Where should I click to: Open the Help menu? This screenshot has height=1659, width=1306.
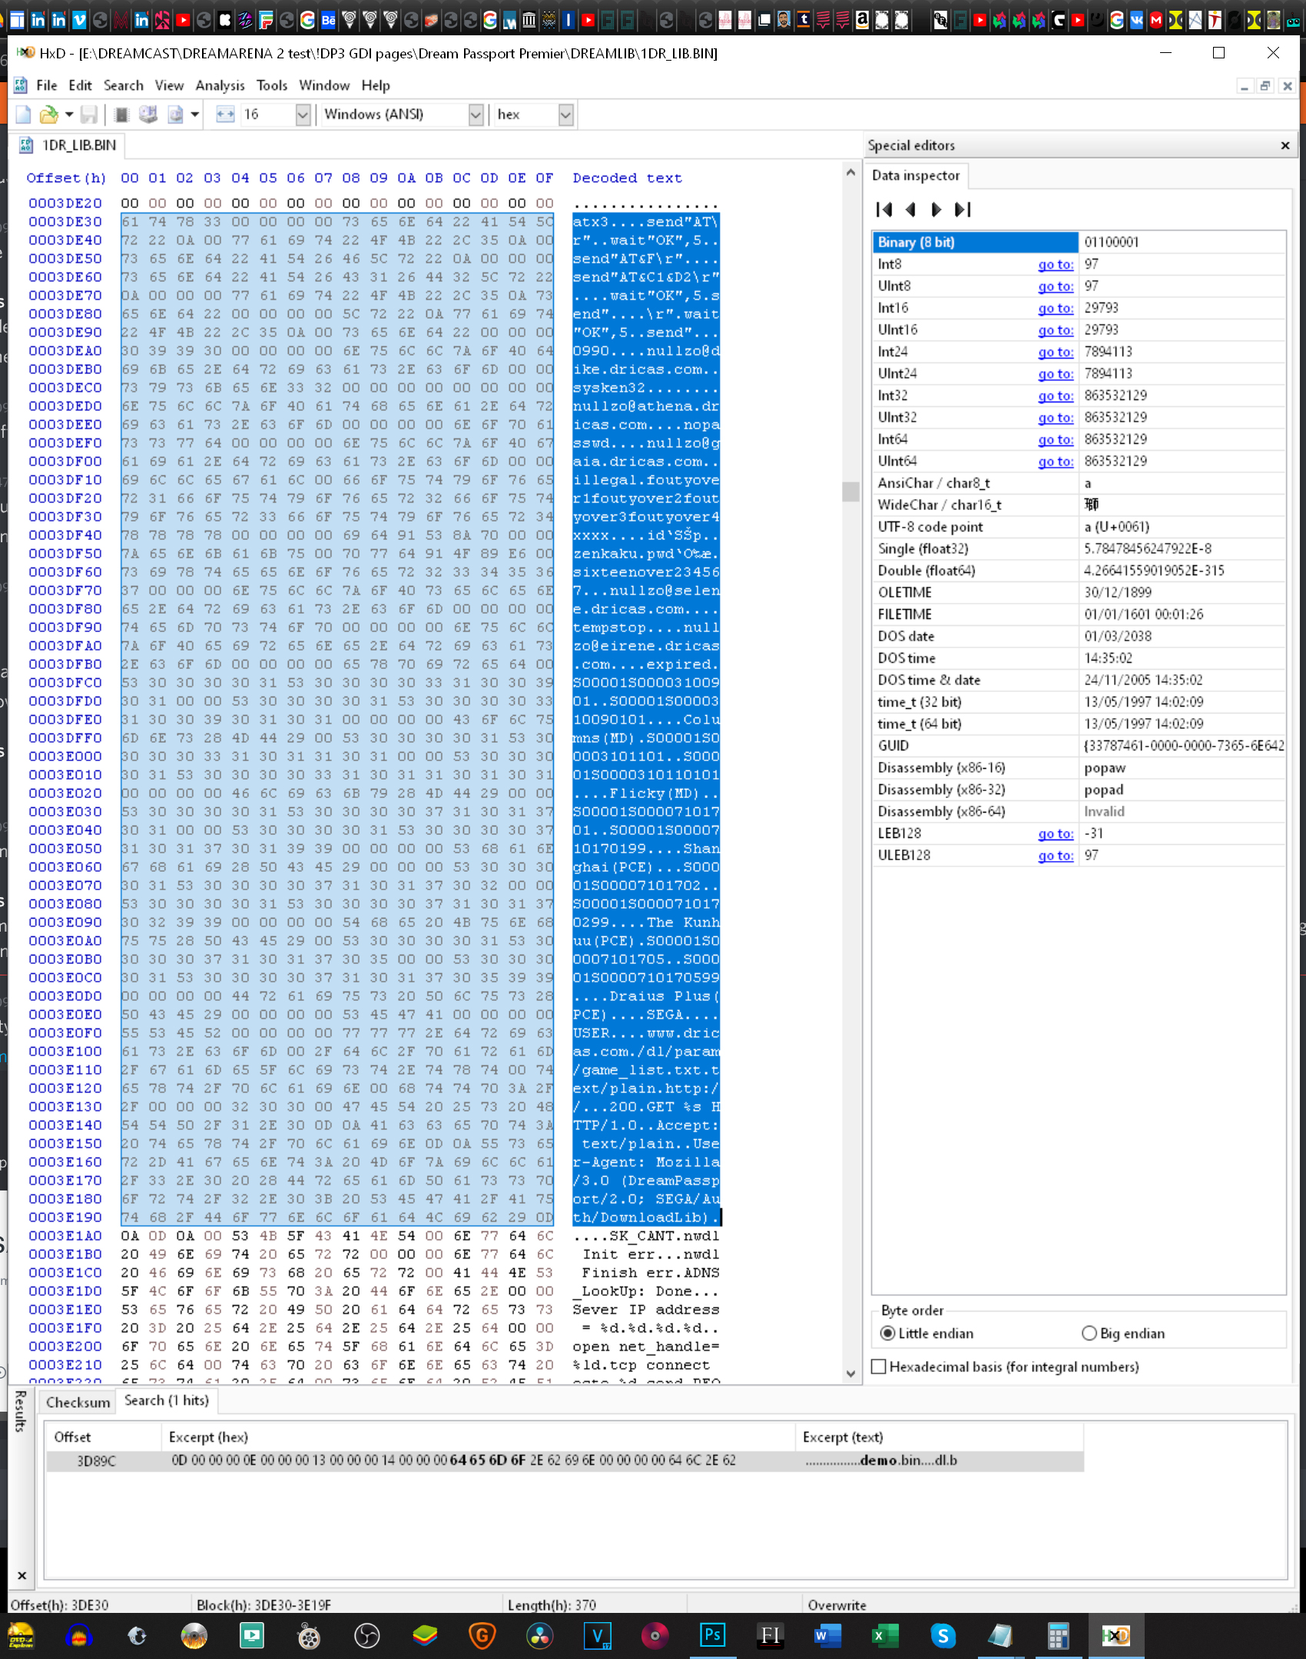(376, 85)
